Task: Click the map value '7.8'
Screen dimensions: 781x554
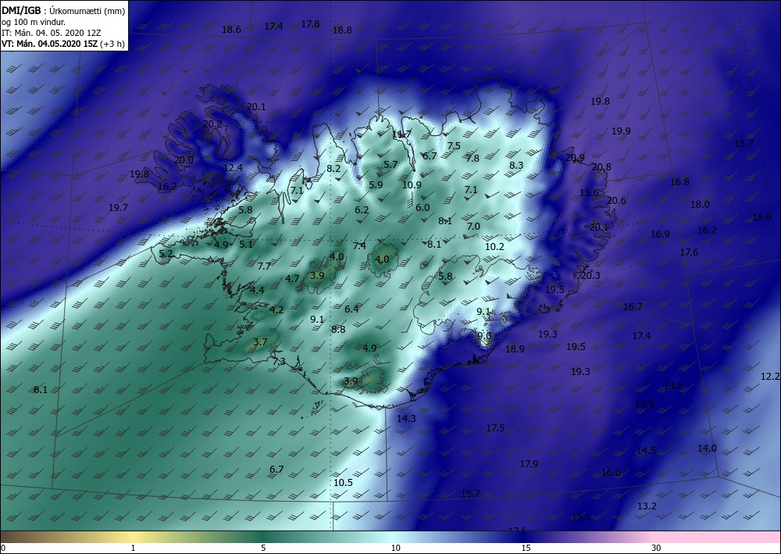Action: coord(473,159)
